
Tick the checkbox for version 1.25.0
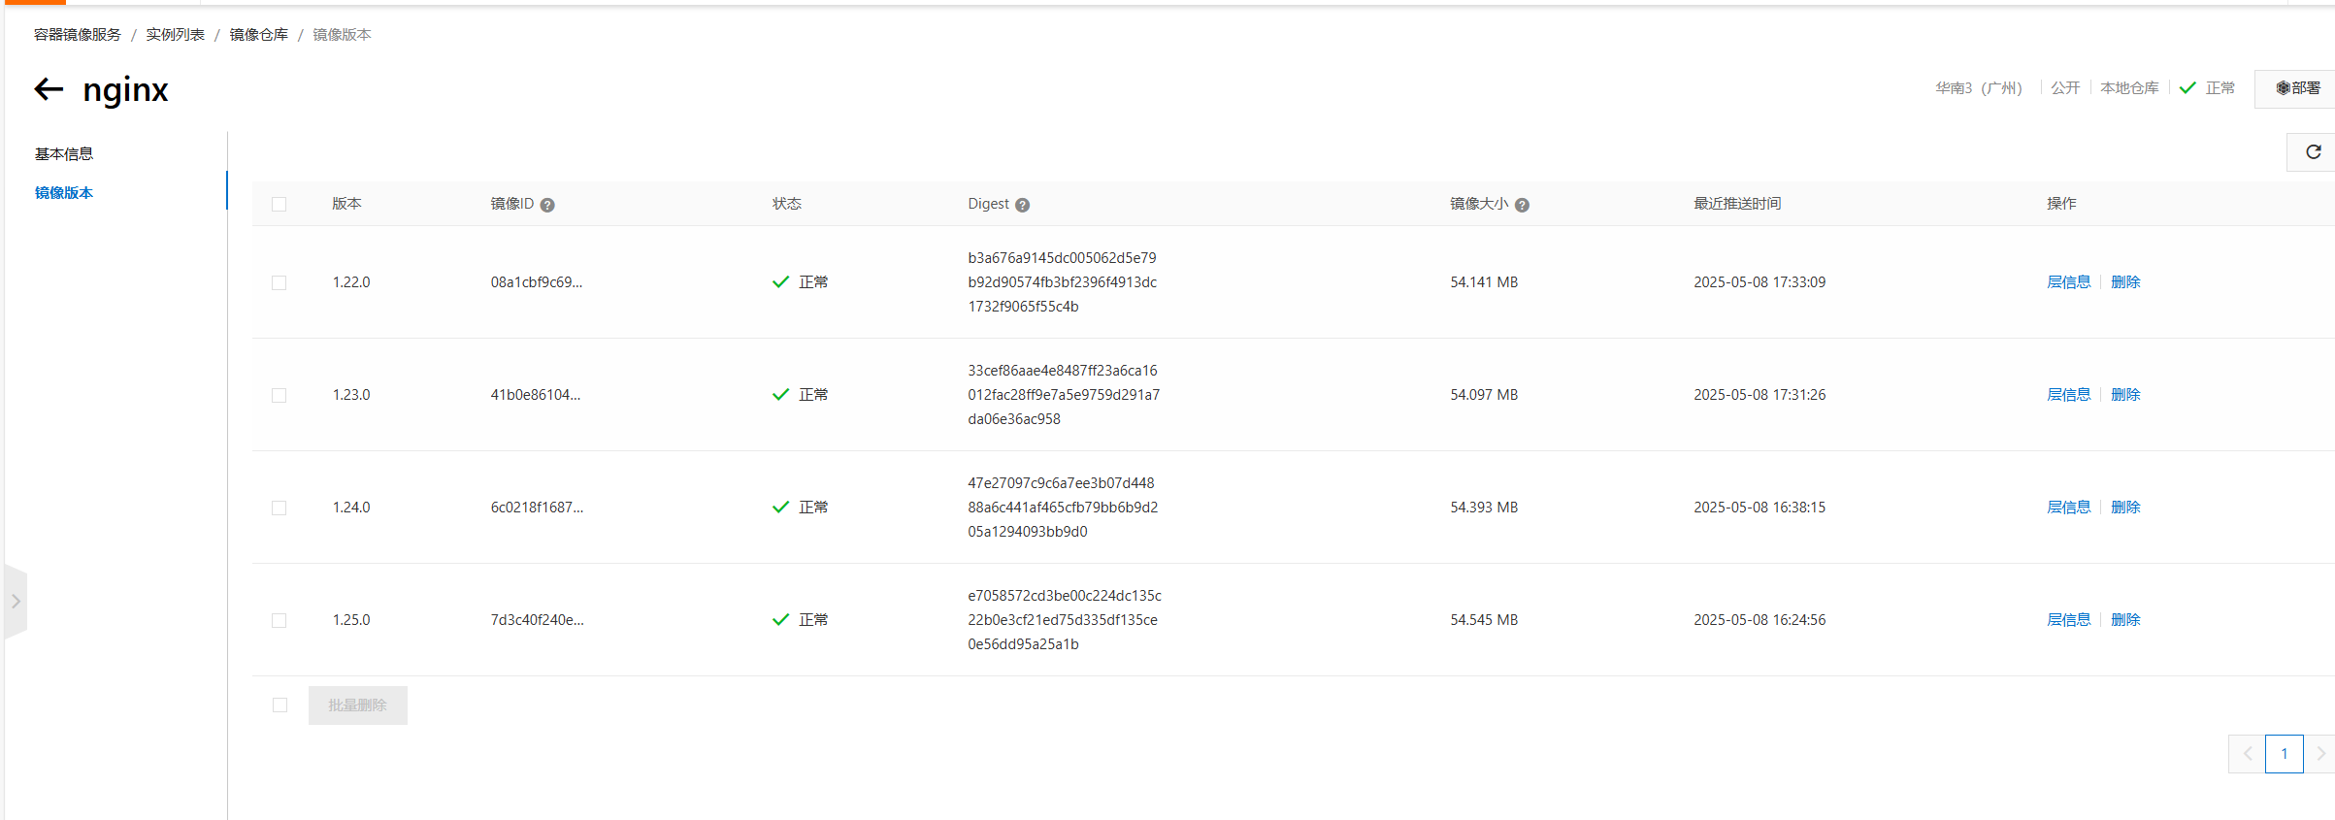tap(280, 620)
